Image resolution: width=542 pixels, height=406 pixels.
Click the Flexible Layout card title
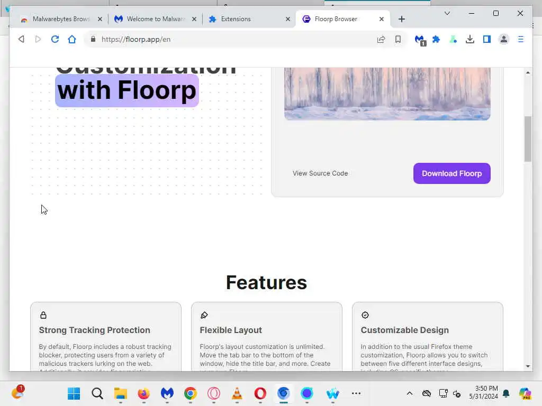[231, 330]
